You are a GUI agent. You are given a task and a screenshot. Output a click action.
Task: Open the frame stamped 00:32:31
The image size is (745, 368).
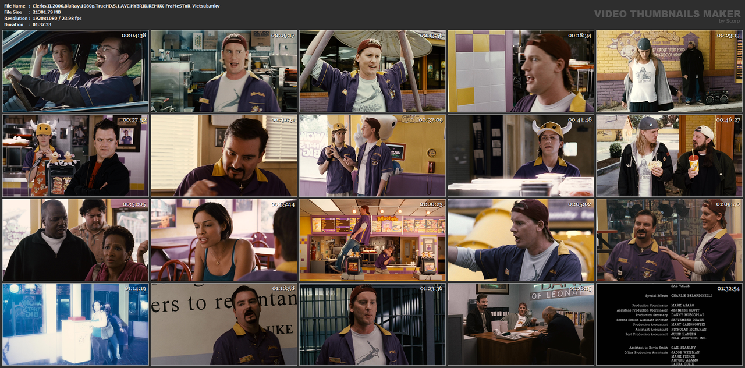224,155
